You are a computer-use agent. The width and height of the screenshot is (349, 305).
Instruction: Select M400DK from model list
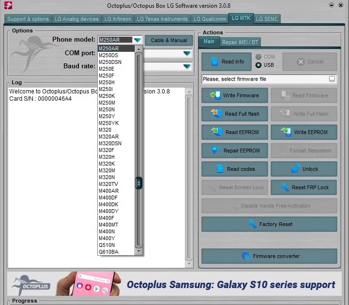pyautogui.click(x=116, y=204)
